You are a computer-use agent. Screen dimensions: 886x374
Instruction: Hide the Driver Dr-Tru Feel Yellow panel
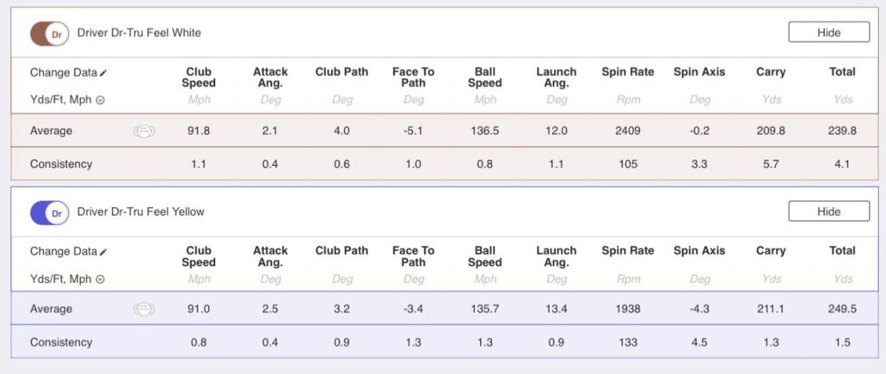829,212
